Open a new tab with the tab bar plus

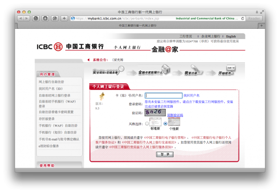coord(261,26)
